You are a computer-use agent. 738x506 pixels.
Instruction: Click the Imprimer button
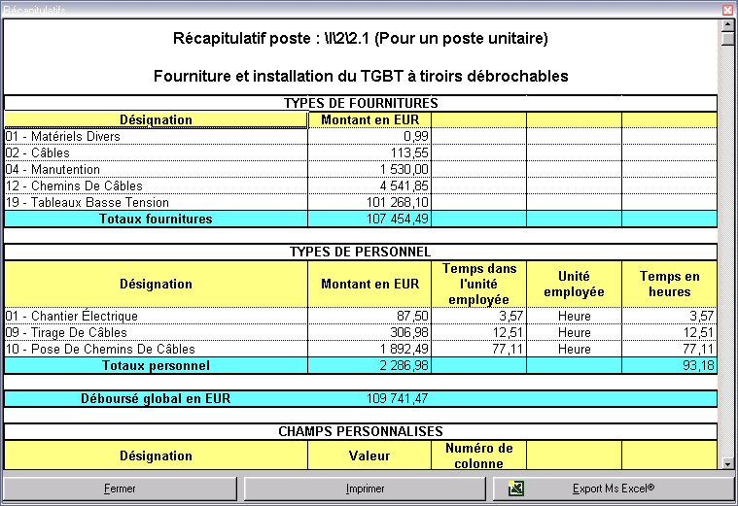366,489
